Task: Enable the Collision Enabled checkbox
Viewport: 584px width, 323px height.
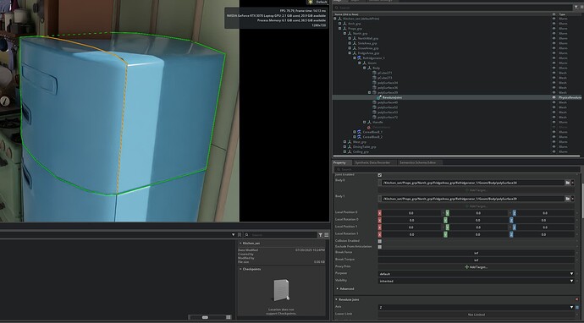Action: tap(379, 241)
